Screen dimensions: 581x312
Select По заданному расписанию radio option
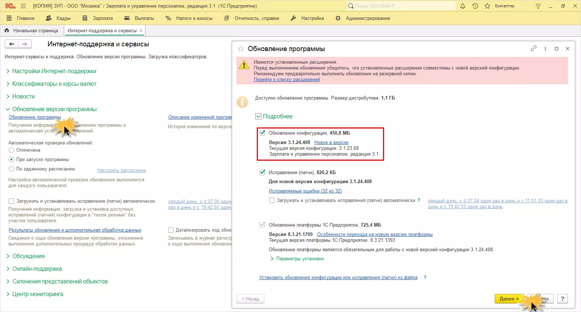pos(12,169)
